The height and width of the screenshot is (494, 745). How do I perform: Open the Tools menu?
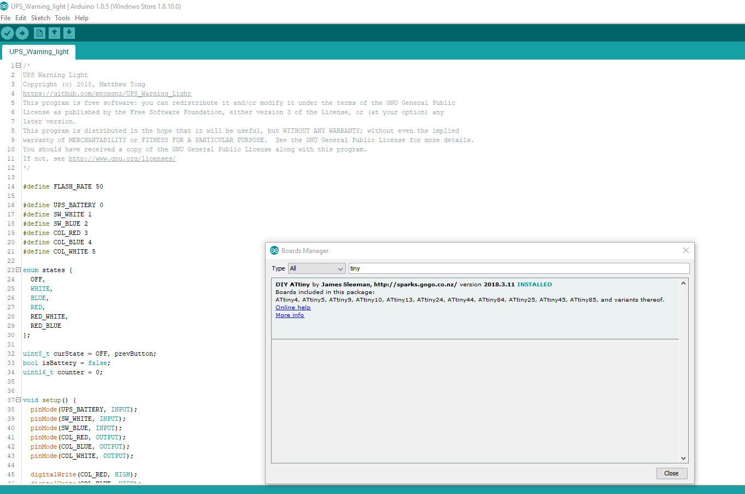(x=62, y=18)
